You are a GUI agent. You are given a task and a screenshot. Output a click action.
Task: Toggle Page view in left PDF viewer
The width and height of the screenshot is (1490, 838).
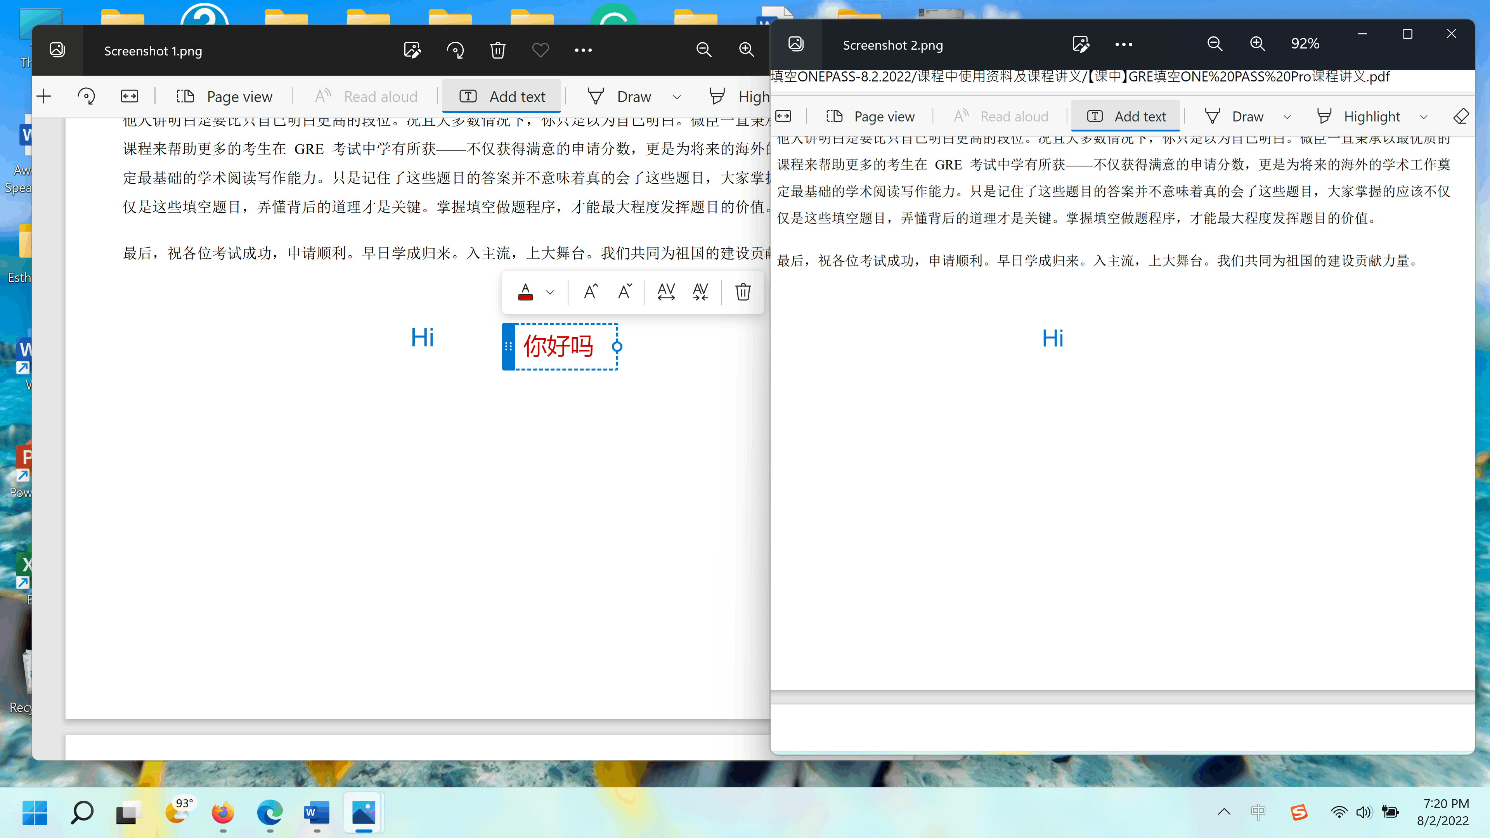point(225,96)
